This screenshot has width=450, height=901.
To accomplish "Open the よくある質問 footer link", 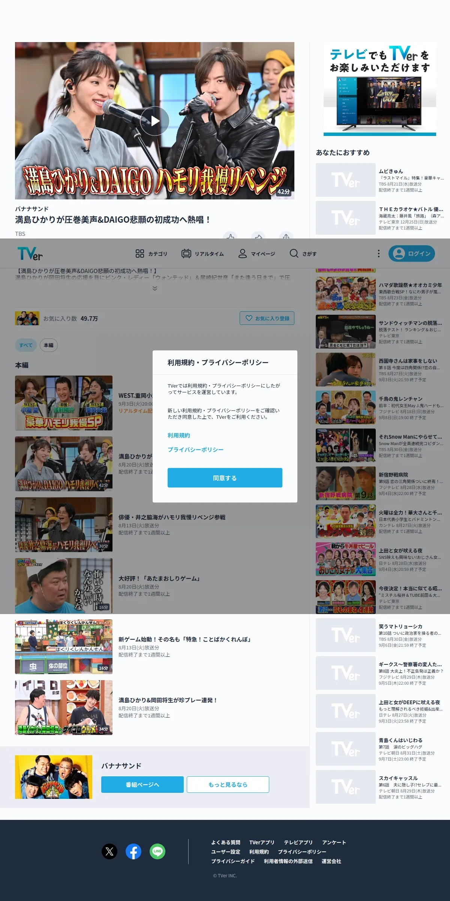I will [226, 842].
